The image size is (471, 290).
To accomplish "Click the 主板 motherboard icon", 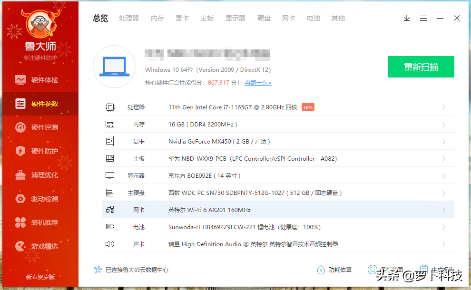I will [x=110, y=158].
